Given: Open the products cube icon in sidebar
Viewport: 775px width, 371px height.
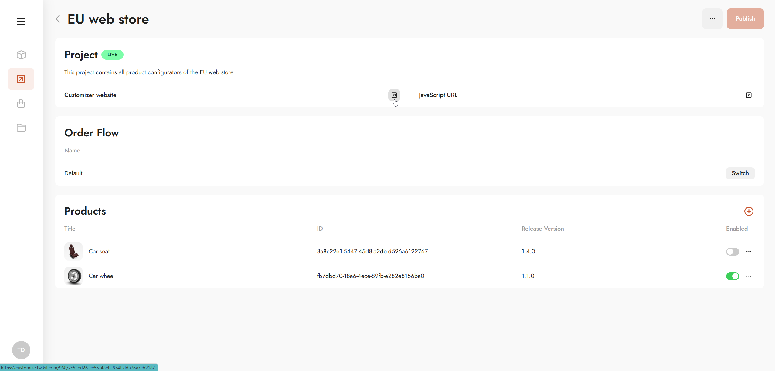Looking at the screenshot, I should point(21,55).
